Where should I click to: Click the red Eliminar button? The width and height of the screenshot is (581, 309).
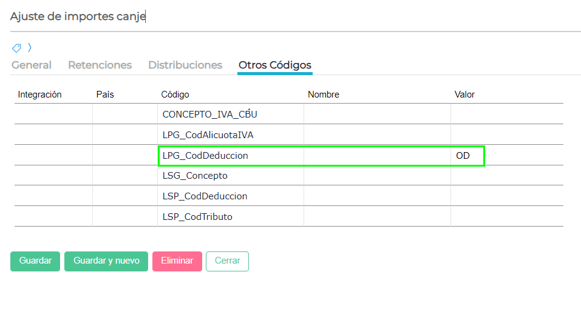coord(177,261)
